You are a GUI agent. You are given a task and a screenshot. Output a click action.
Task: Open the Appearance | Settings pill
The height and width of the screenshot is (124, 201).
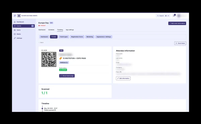[x=104, y=37]
